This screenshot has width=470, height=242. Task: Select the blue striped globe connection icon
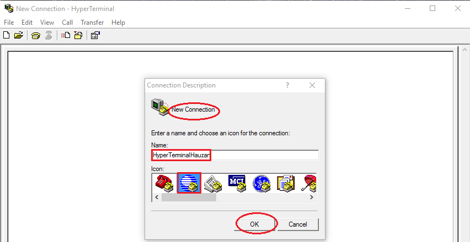[x=189, y=183]
